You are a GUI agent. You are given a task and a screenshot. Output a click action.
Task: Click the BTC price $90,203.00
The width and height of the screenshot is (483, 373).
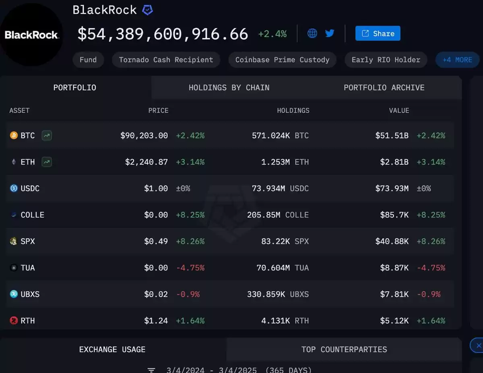point(144,136)
